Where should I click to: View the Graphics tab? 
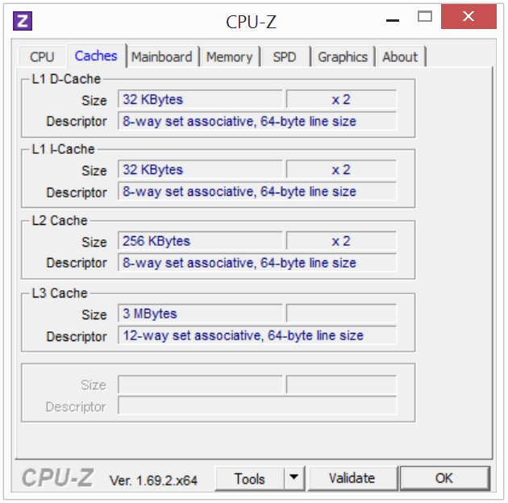point(343,56)
